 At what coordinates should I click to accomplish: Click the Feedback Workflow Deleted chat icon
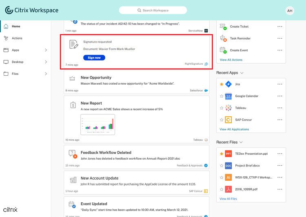[x=73, y=154]
